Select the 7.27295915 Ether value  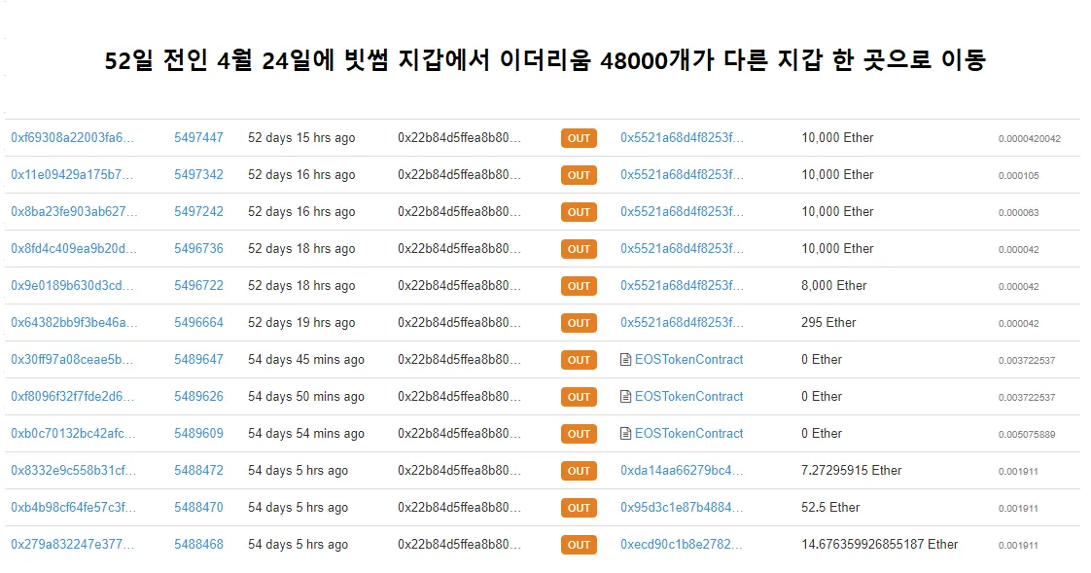[x=851, y=470]
